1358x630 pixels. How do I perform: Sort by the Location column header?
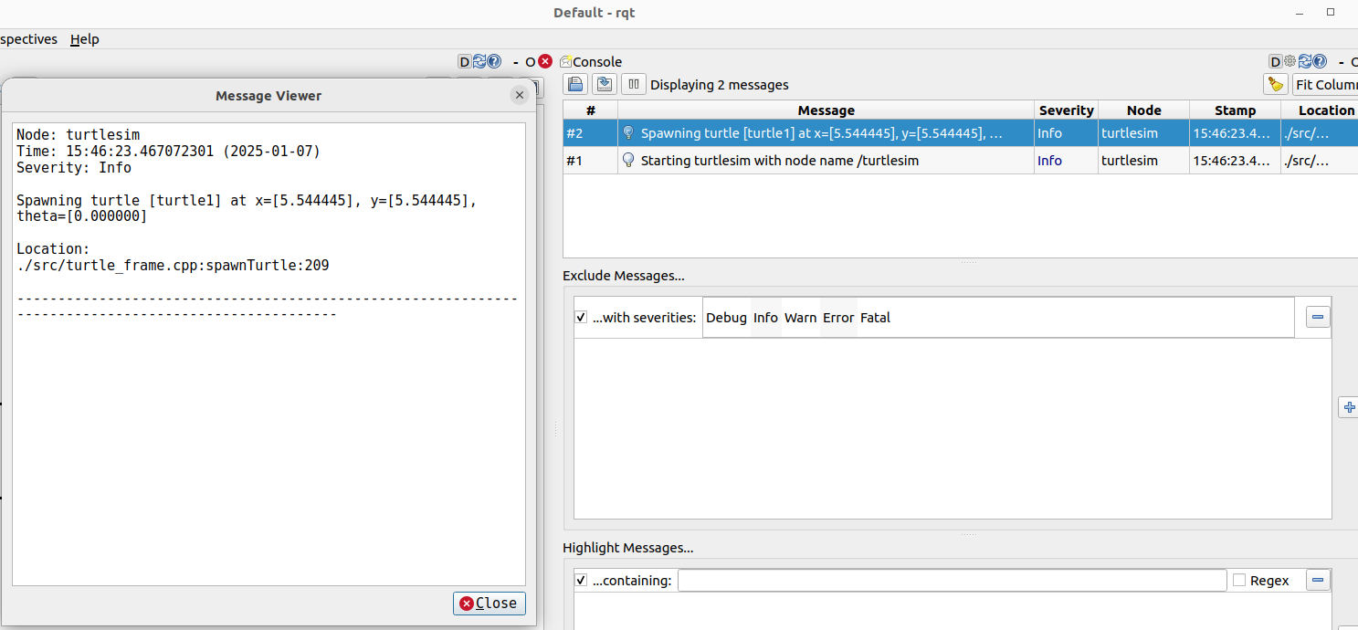tap(1320, 110)
